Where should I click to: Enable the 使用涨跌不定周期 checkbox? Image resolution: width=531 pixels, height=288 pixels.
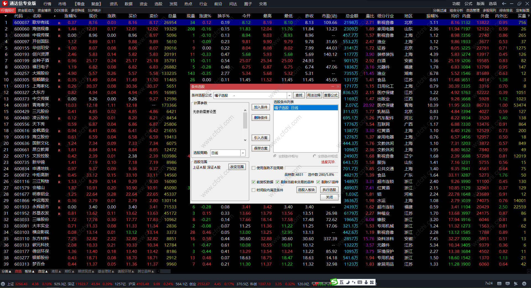coord(253,168)
